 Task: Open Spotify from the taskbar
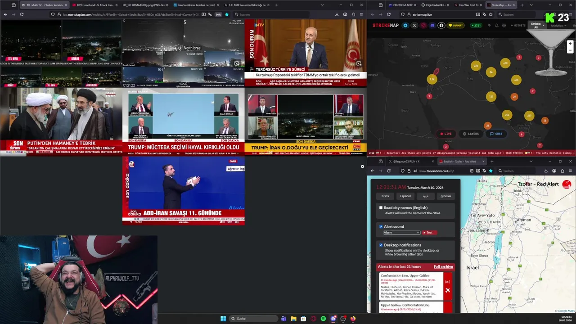click(323, 319)
